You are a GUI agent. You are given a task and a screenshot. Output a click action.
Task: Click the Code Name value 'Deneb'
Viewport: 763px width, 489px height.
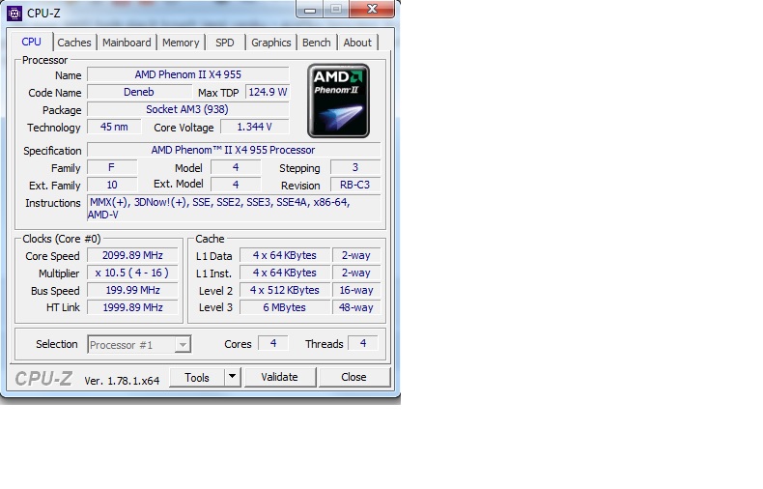click(139, 92)
